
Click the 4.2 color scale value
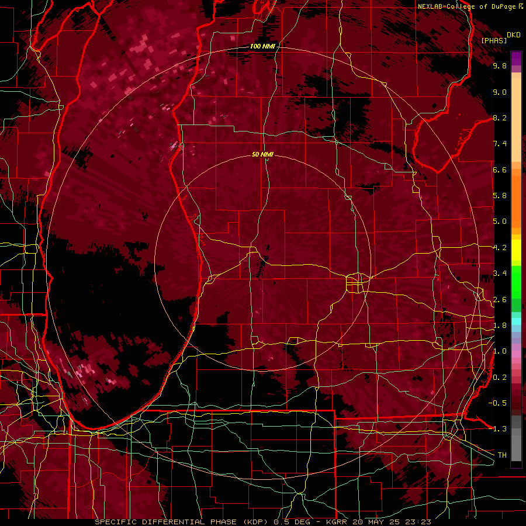click(x=500, y=248)
